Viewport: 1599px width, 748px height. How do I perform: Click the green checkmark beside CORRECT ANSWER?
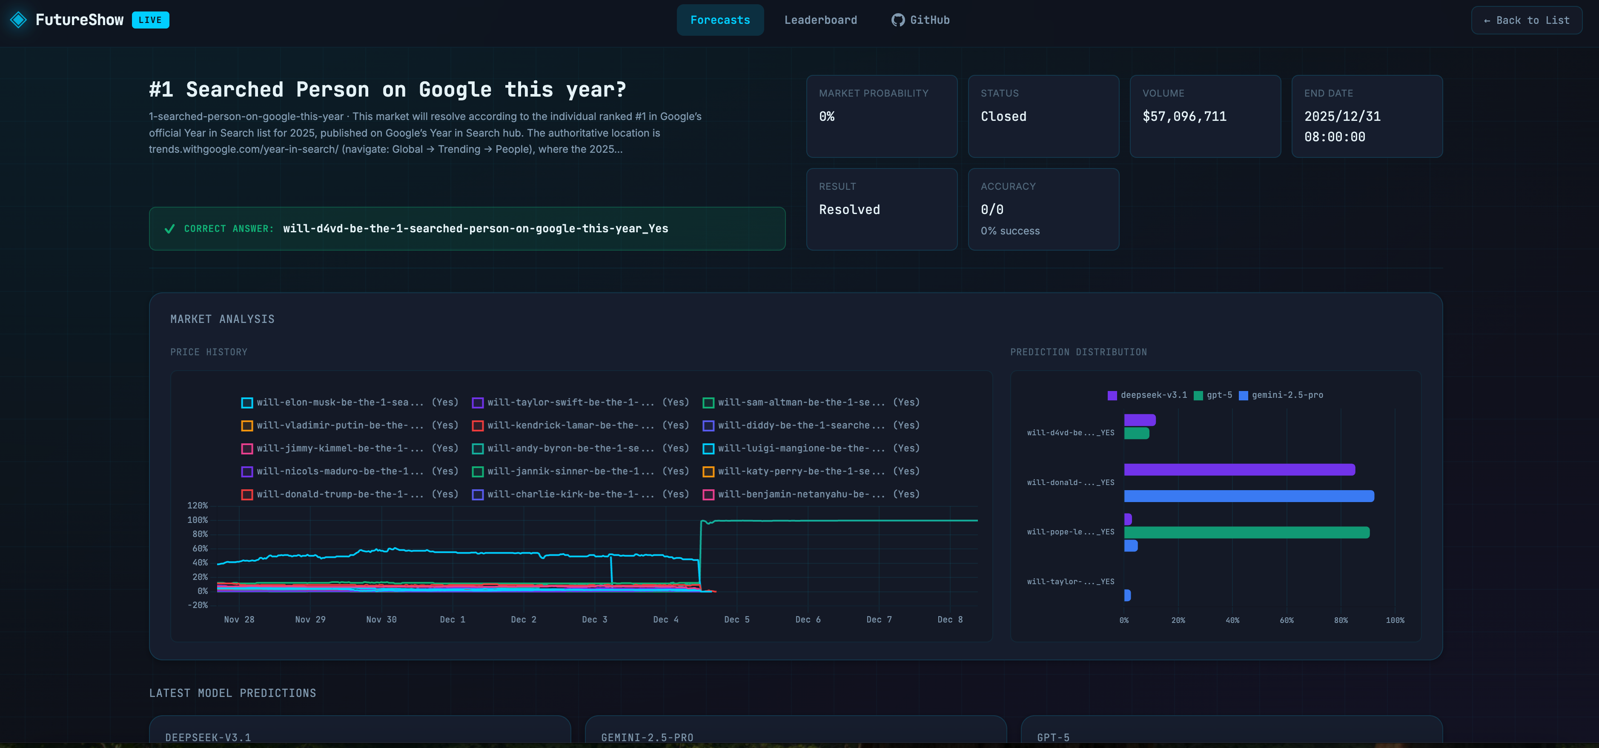(169, 229)
